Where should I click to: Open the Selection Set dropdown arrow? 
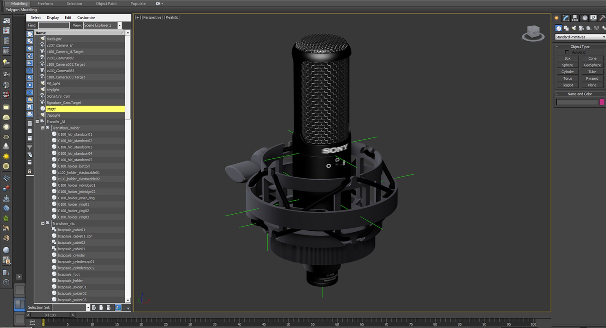coord(88,307)
